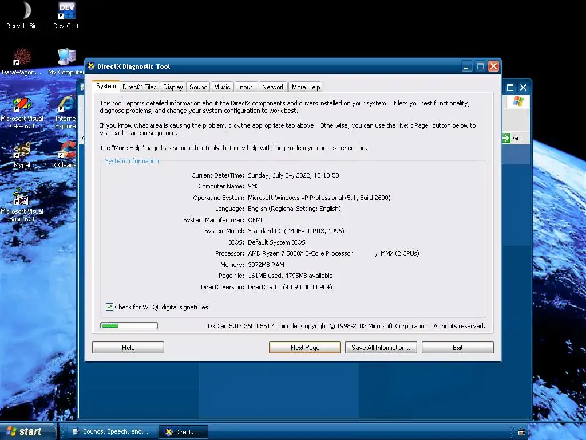This screenshot has height=440, width=586.
Task: Click the 3072MB RAM memory value
Action: [266, 265]
